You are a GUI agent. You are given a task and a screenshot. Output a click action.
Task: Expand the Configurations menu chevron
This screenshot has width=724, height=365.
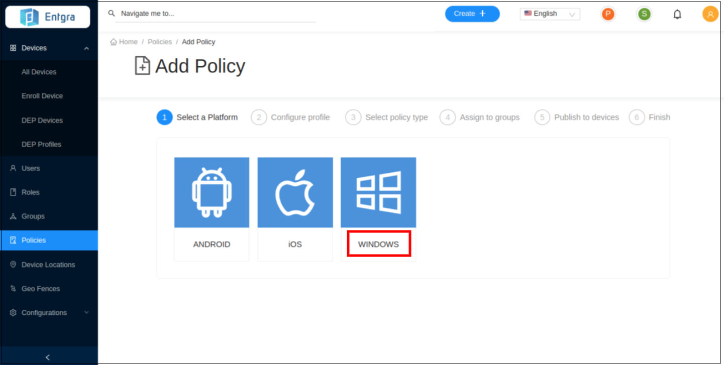(x=86, y=312)
